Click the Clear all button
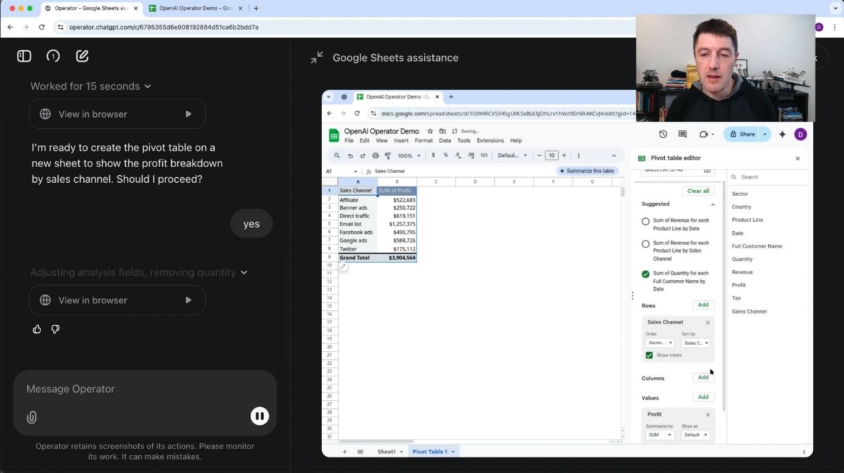 pyautogui.click(x=699, y=191)
